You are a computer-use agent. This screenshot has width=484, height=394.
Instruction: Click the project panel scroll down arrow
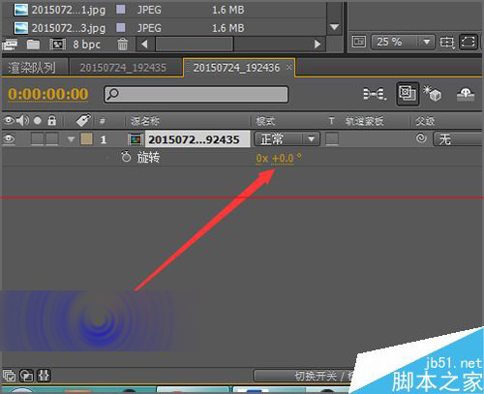pos(334,27)
